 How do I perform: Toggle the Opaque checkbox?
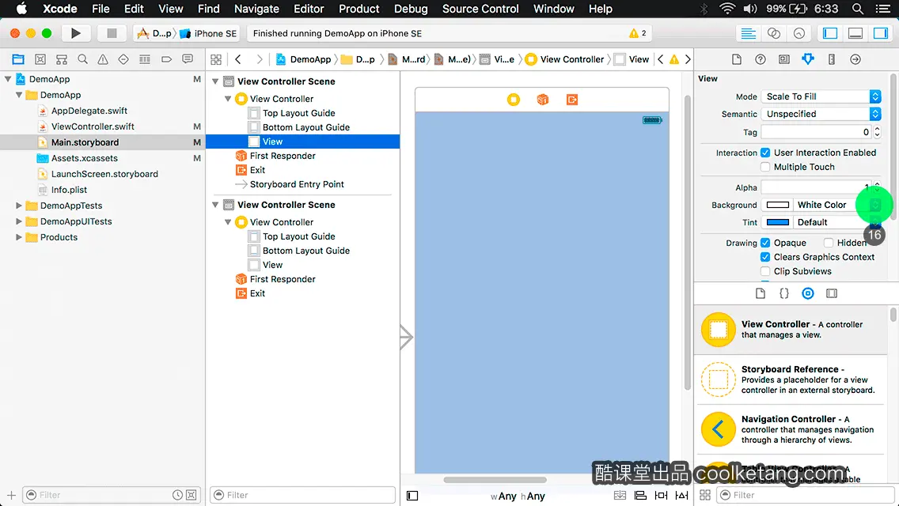(765, 243)
